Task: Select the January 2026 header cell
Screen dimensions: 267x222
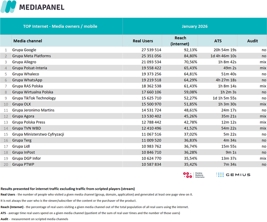Action: [x=195, y=26]
